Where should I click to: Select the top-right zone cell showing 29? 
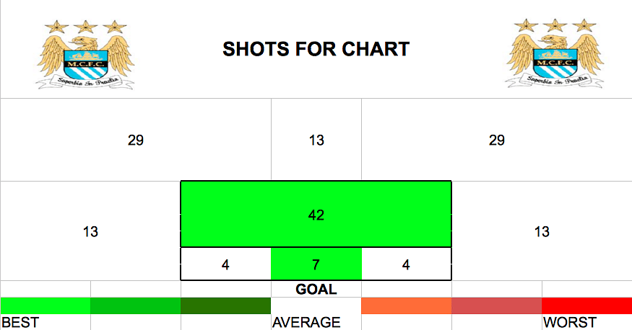[x=497, y=140]
